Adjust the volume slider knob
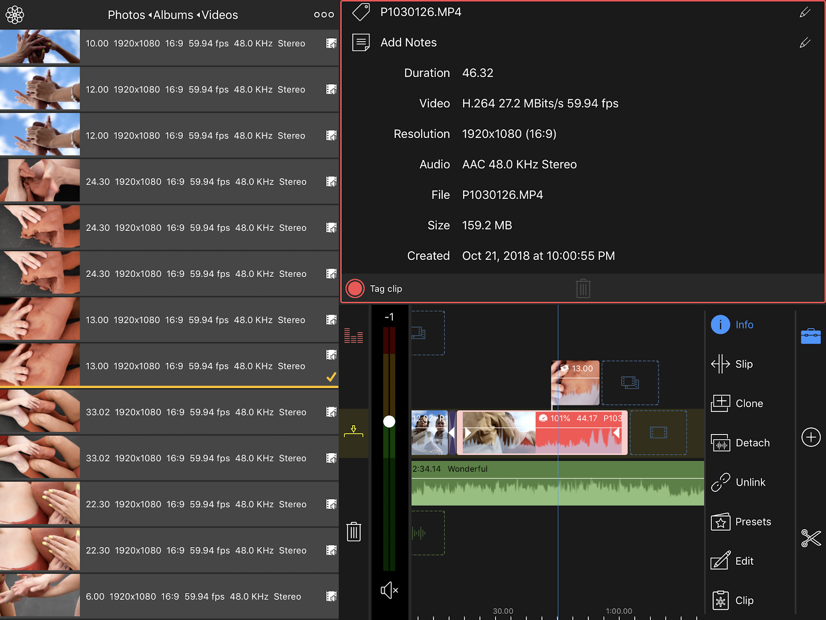The image size is (826, 620). [x=389, y=422]
